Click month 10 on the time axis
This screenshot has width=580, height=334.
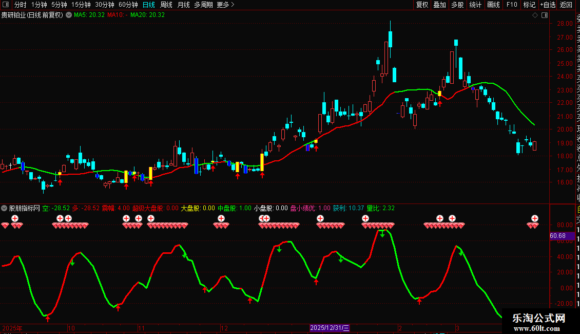click(71, 328)
